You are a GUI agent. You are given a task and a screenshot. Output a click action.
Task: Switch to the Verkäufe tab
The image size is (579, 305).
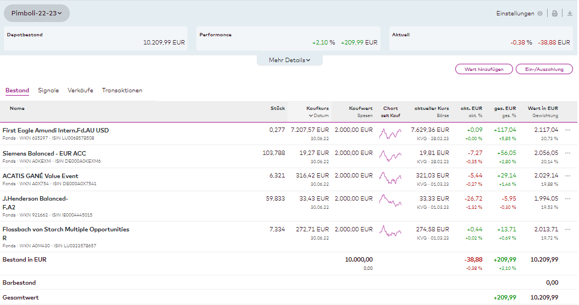(80, 91)
